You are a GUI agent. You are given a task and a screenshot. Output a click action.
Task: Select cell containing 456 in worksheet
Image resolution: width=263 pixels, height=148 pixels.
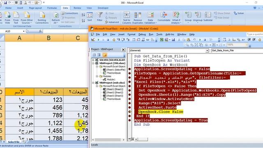pos(48,107)
